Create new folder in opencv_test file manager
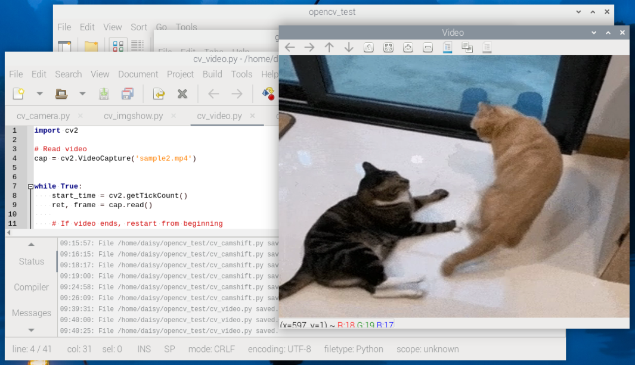This screenshot has width=635, height=365. coord(91,46)
